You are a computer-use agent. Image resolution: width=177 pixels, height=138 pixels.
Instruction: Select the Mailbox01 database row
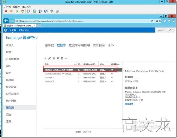point(82,78)
